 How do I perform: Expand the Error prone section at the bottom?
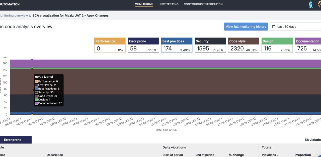[12, 139]
